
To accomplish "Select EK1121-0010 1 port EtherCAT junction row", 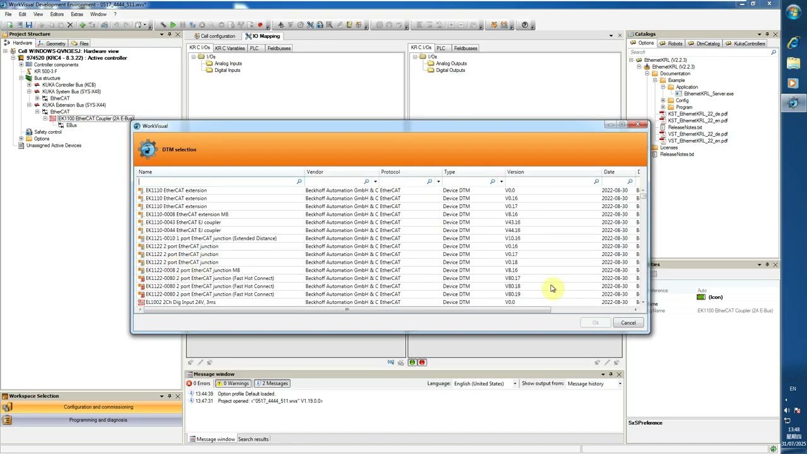I will click(x=388, y=238).
